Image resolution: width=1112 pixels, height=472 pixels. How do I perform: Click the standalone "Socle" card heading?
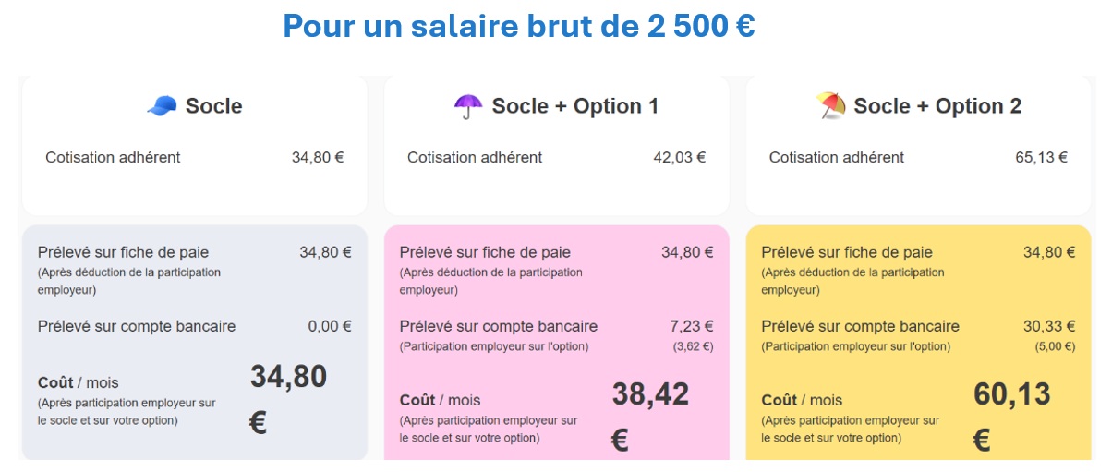pyautogui.click(x=213, y=106)
